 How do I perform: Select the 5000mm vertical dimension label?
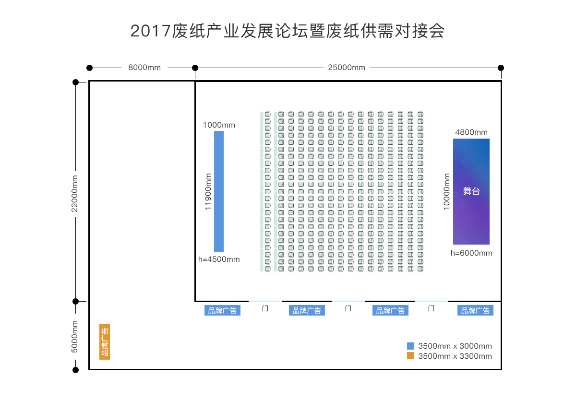tap(74, 336)
